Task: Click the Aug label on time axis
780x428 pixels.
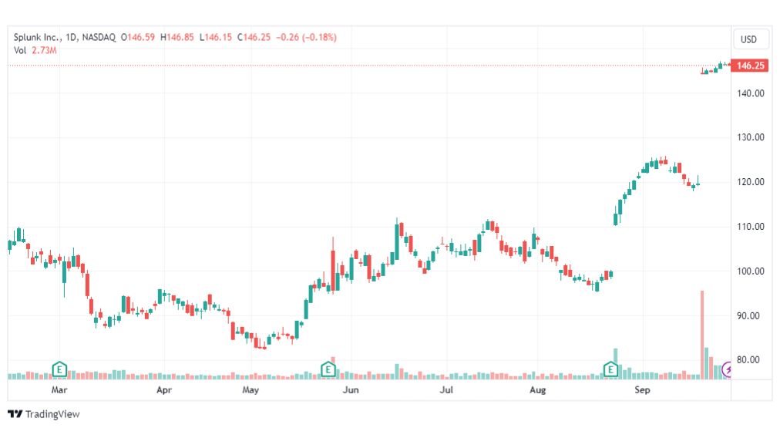Action: pyautogui.click(x=538, y=389)
